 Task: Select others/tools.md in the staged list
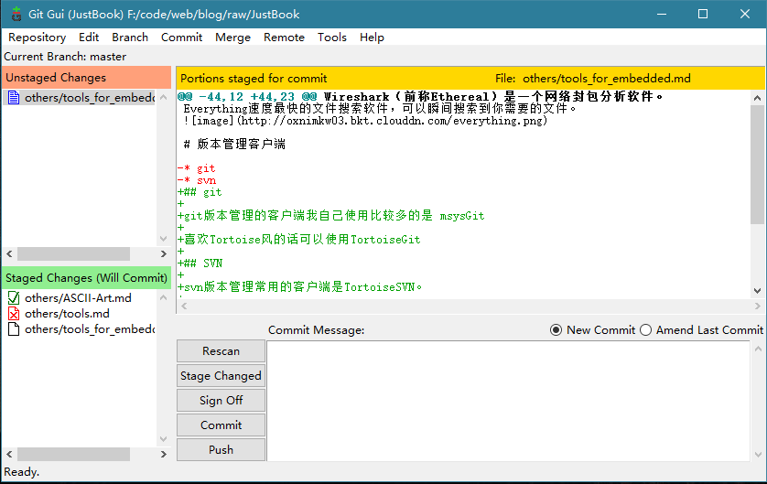click(x=67, y=314)
